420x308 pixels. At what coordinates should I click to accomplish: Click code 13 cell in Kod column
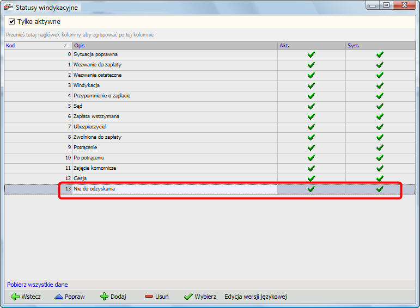tap(38, 189)
